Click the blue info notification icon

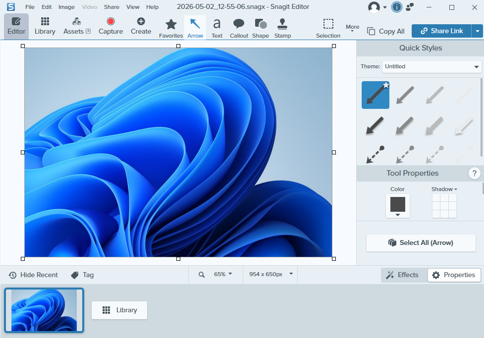pos(397,7)
